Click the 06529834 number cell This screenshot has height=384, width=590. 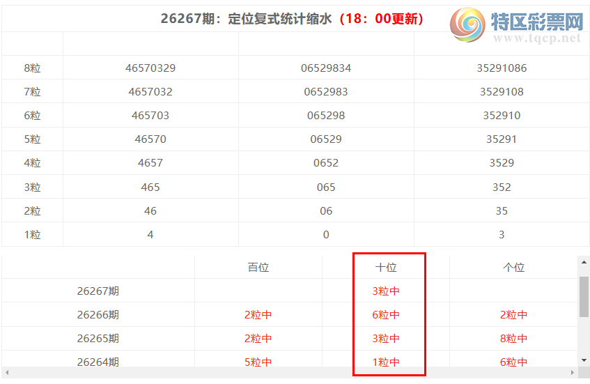(x=326, y=68)
